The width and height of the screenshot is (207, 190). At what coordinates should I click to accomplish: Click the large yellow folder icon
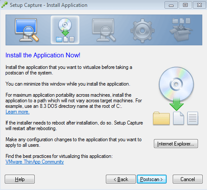coord(161,118)
